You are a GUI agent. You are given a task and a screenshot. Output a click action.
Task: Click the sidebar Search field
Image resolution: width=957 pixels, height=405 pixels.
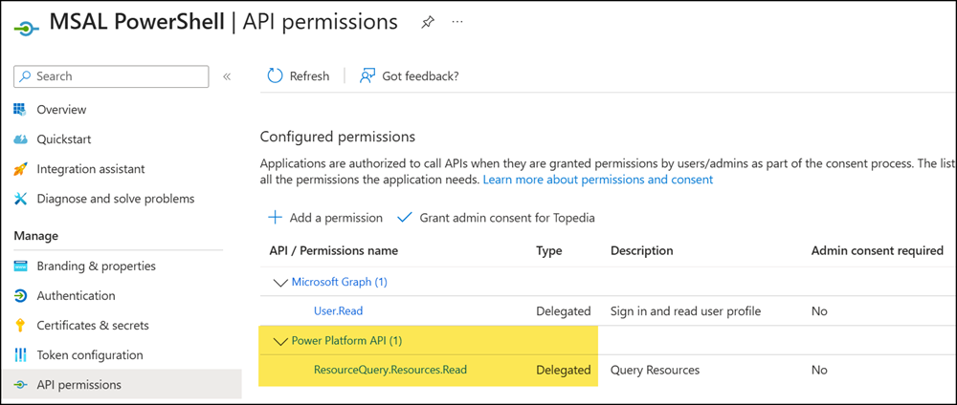pyautogui.click(x=111, y=76)
